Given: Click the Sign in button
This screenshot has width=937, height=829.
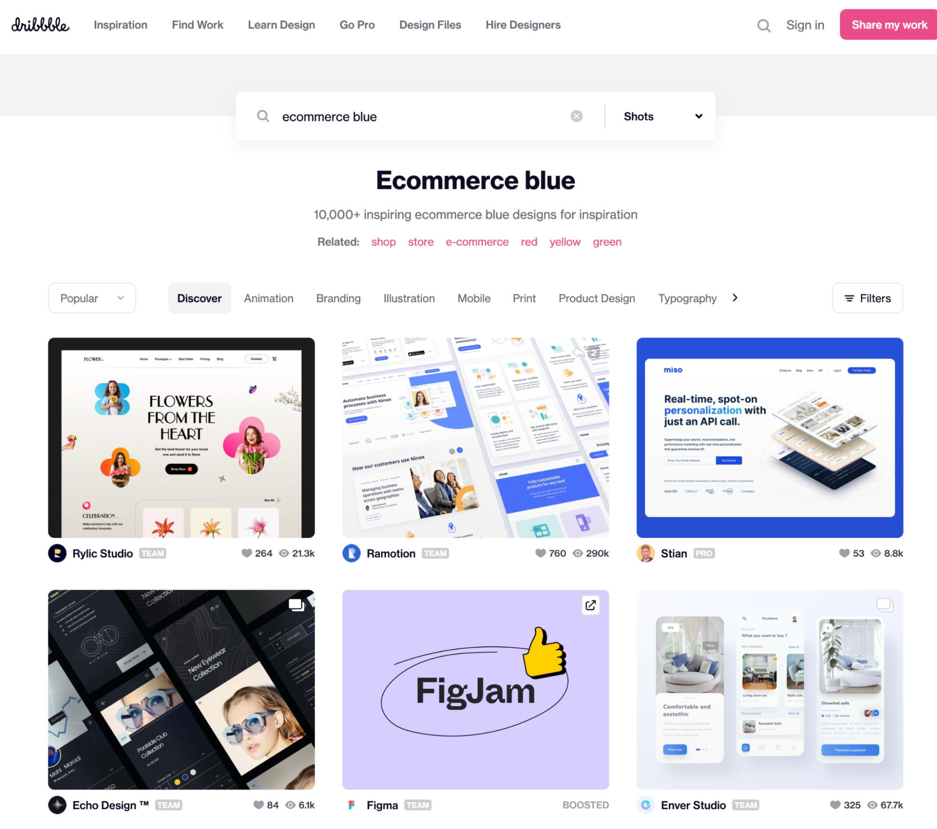Looking at the screenshot, I should coord(804,25).
